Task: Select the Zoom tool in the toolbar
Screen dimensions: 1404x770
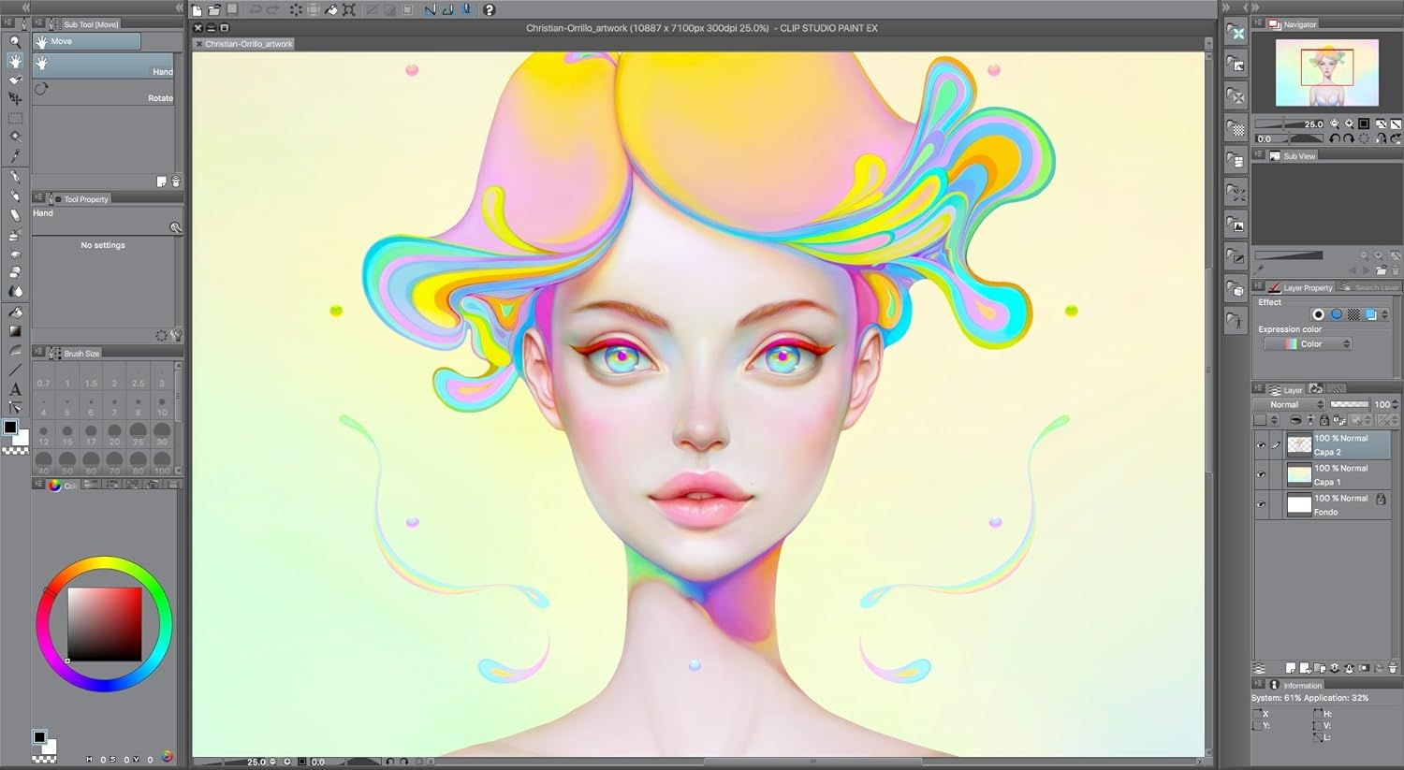Action: 15,43
